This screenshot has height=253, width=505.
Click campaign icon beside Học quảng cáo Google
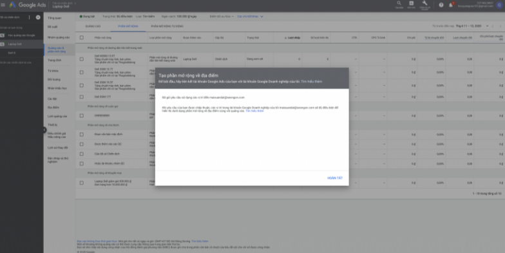click(x=3, y=35)
